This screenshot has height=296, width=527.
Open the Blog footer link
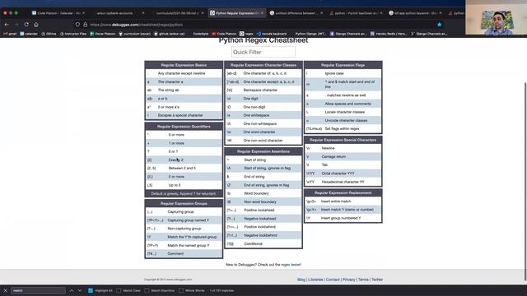click(301, 280)
